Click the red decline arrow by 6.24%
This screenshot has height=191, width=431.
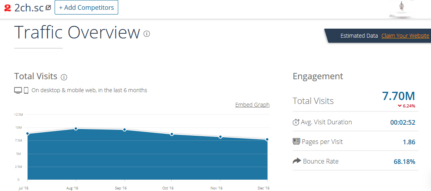tap(400, 106)
